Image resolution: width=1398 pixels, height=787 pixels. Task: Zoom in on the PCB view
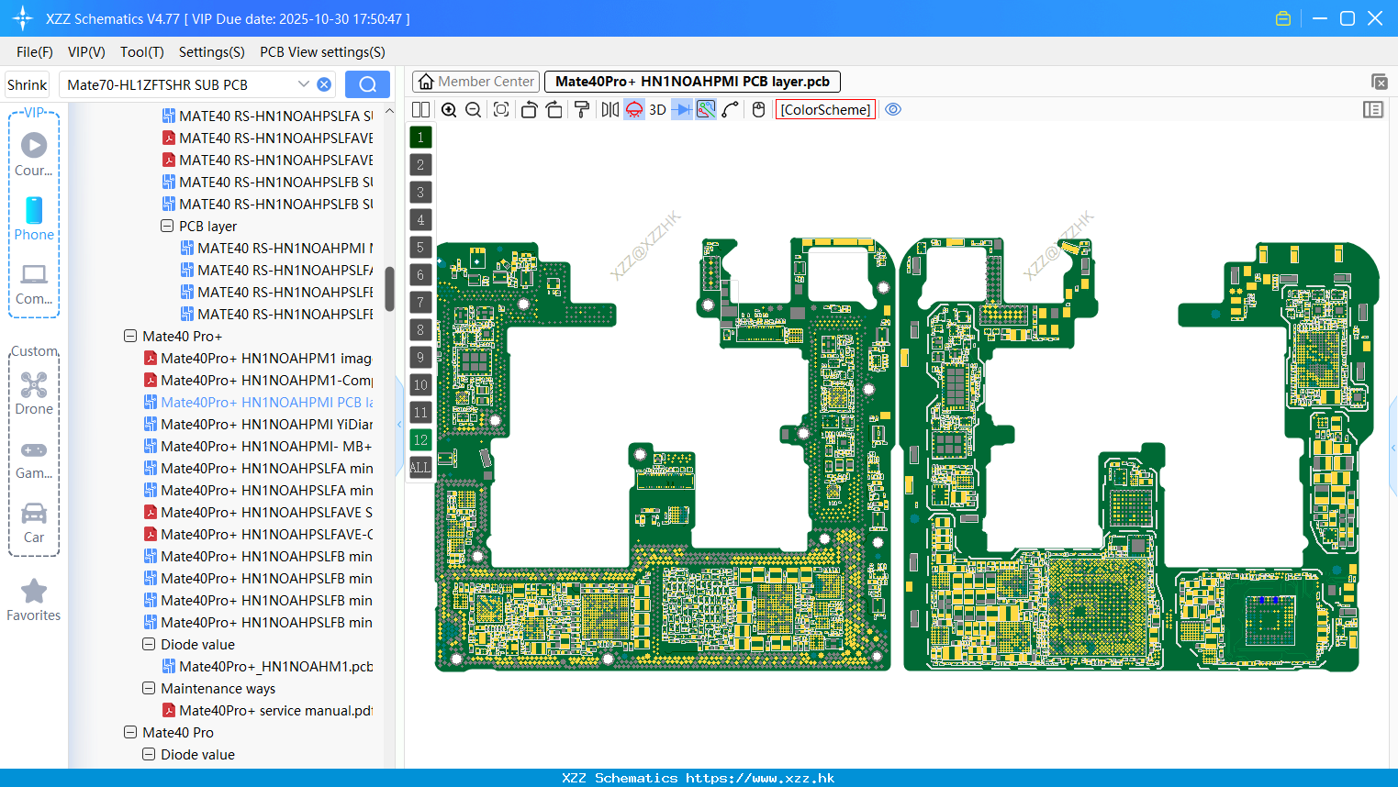(449, 110)
